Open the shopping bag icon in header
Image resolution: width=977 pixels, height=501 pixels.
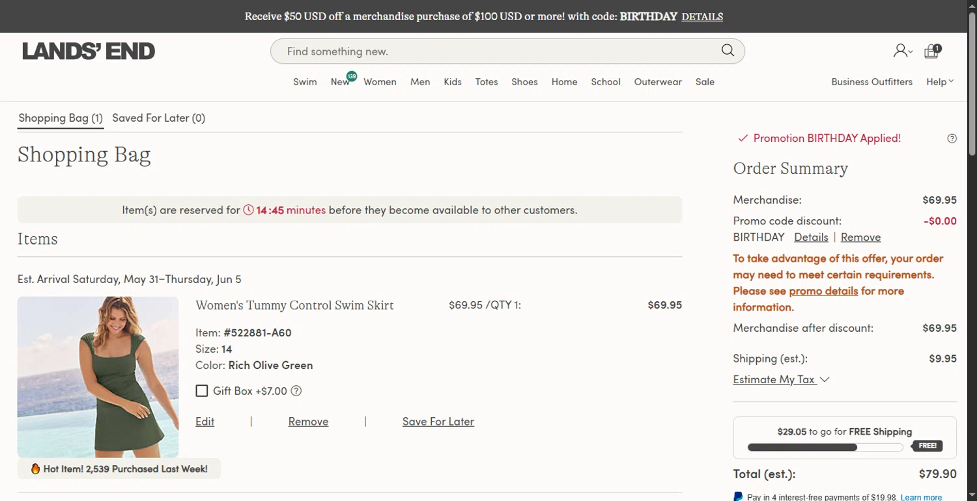[x=932, y=51]
